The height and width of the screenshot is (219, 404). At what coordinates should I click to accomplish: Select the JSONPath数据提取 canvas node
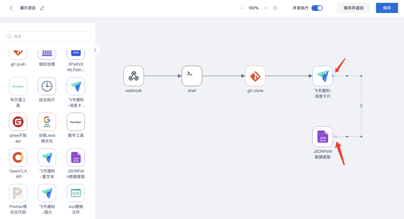(x=322, y=137)
